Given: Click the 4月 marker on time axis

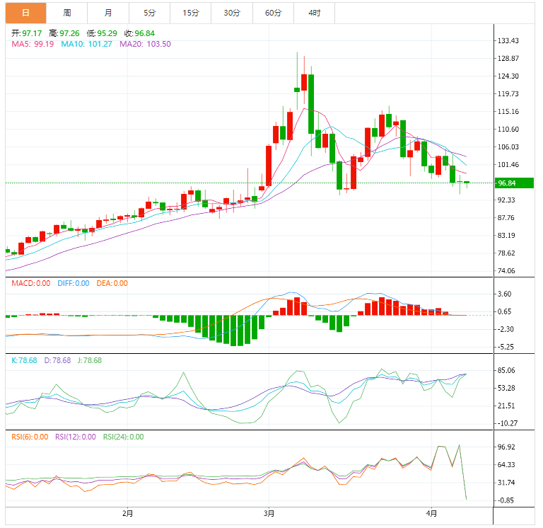Looking at the screenshot, I should [x=431, y=513].
